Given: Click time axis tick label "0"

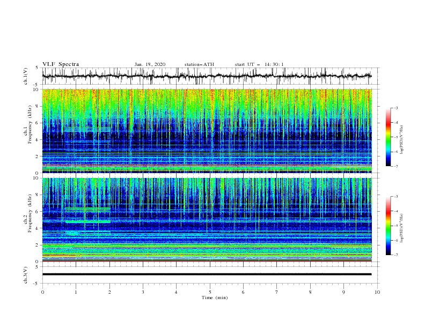Looking at the screenshot, I should (42, 292).
